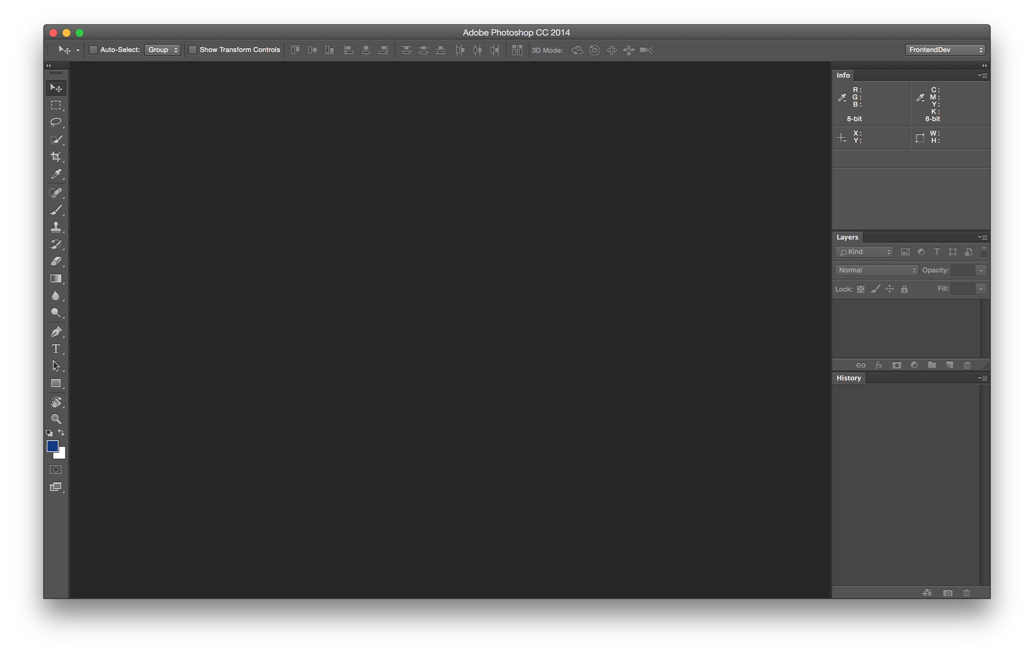The image size is (1034, 658).
Task: Select the Brush tool
Action: (x=57, y=210)
